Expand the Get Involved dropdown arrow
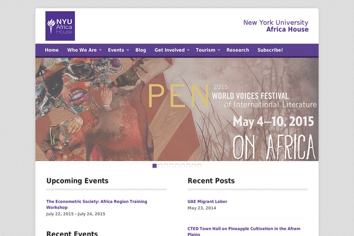Viewport: 354px width, 236px height. 188,50
